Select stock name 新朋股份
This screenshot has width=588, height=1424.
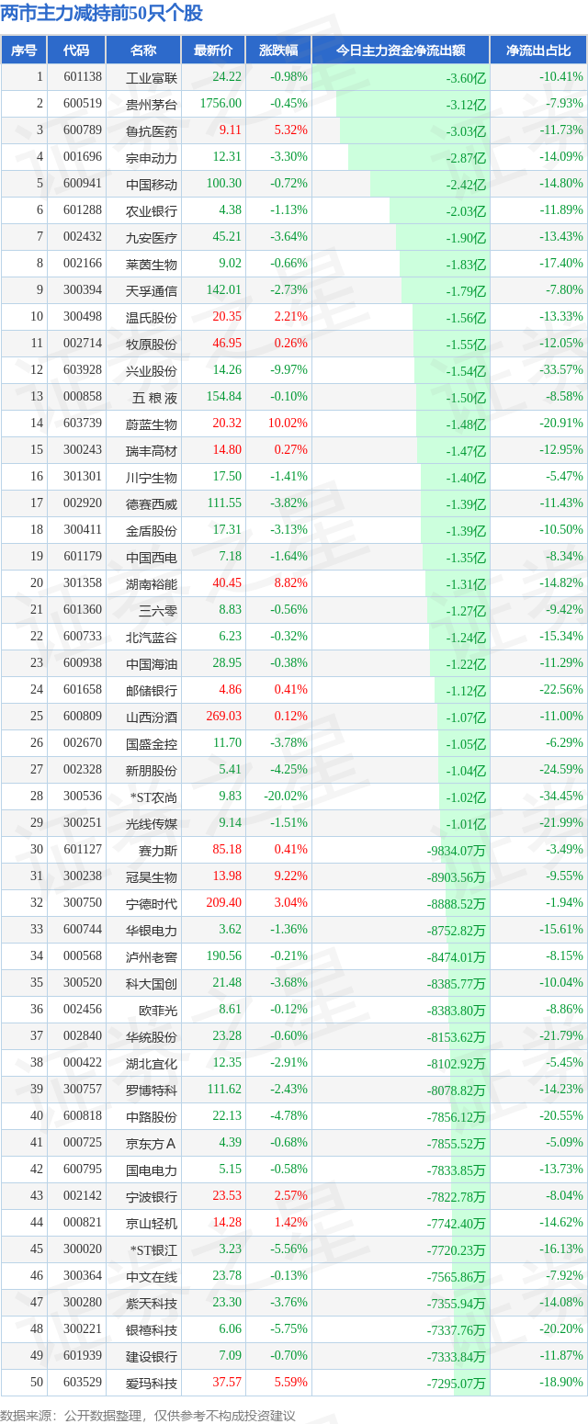[x=152, y=771]
